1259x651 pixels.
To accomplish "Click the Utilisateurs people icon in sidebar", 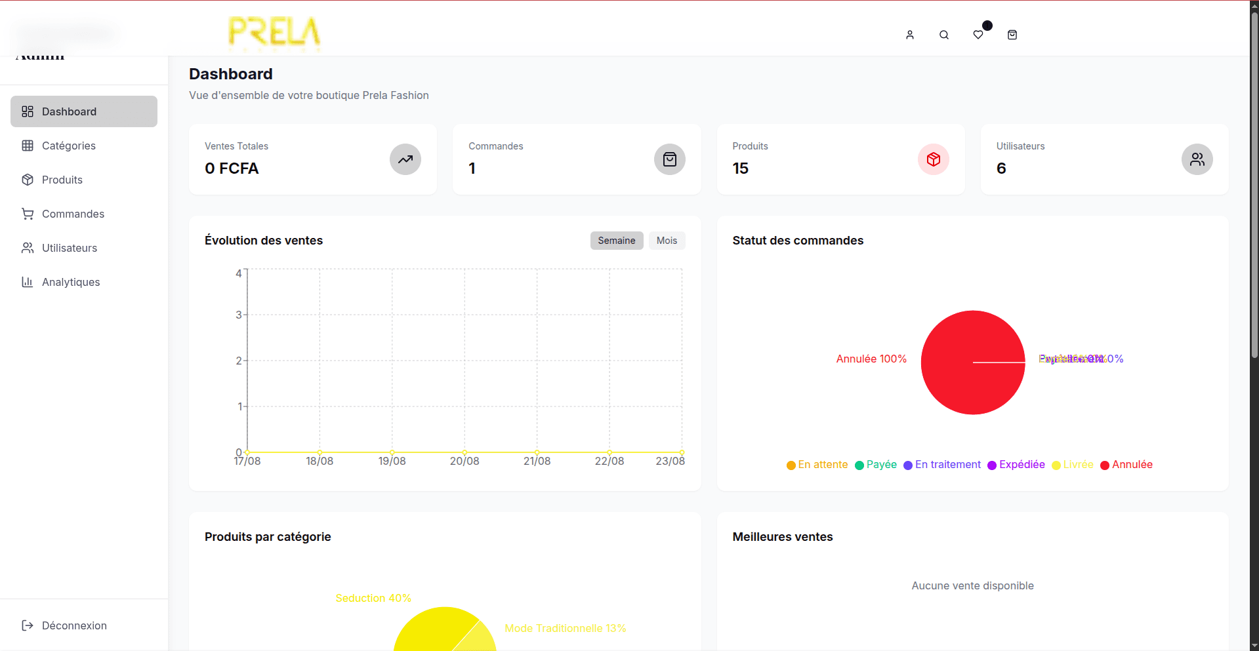I will click(x=28, y=248).
